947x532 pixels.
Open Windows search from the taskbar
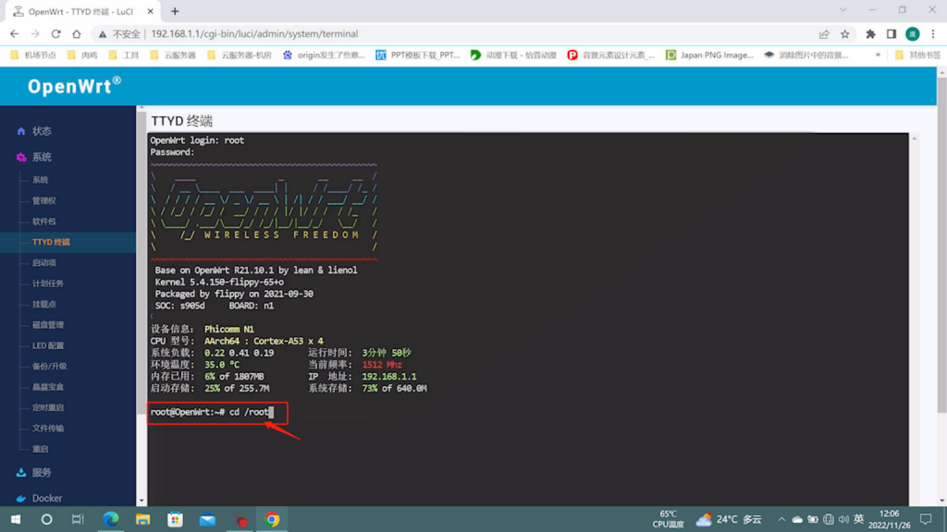click(46, 519)
